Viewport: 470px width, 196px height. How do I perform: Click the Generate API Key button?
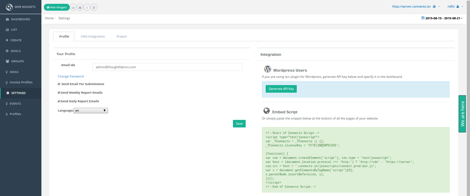(281, 89)
